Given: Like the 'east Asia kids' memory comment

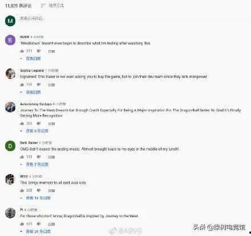Looking at the screenshot, I should 22,191.
